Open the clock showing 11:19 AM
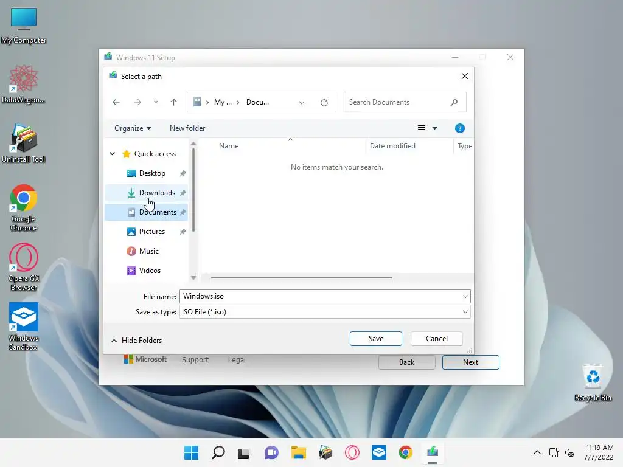 pyautogui.click(x=599, y=452)
